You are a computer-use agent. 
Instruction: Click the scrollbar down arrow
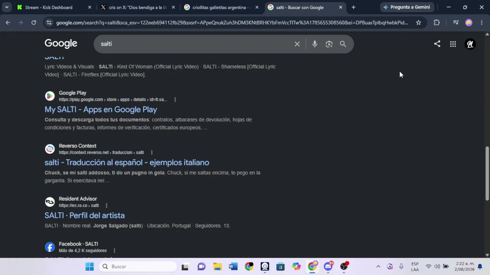click(487, 255)
